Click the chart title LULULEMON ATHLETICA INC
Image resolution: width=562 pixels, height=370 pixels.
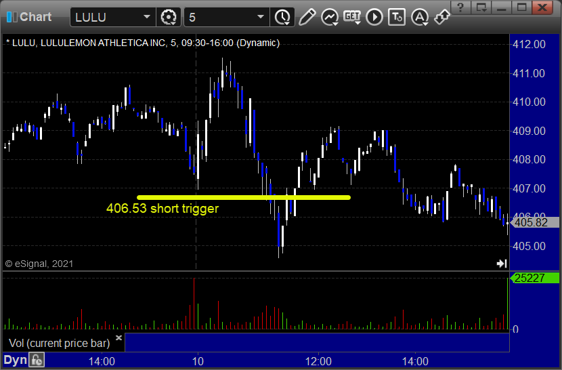pyautogui.click(x=103, y=43)
